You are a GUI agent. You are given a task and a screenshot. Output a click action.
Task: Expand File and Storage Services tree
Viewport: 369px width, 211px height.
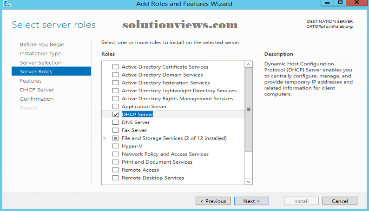tap(105, 138)
